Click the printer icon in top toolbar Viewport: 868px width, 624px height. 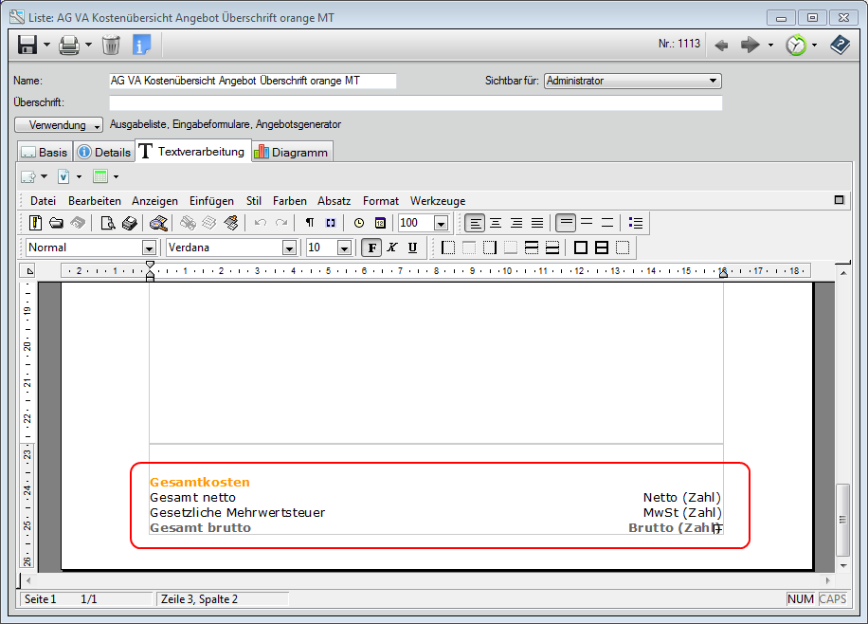[69, 45]
